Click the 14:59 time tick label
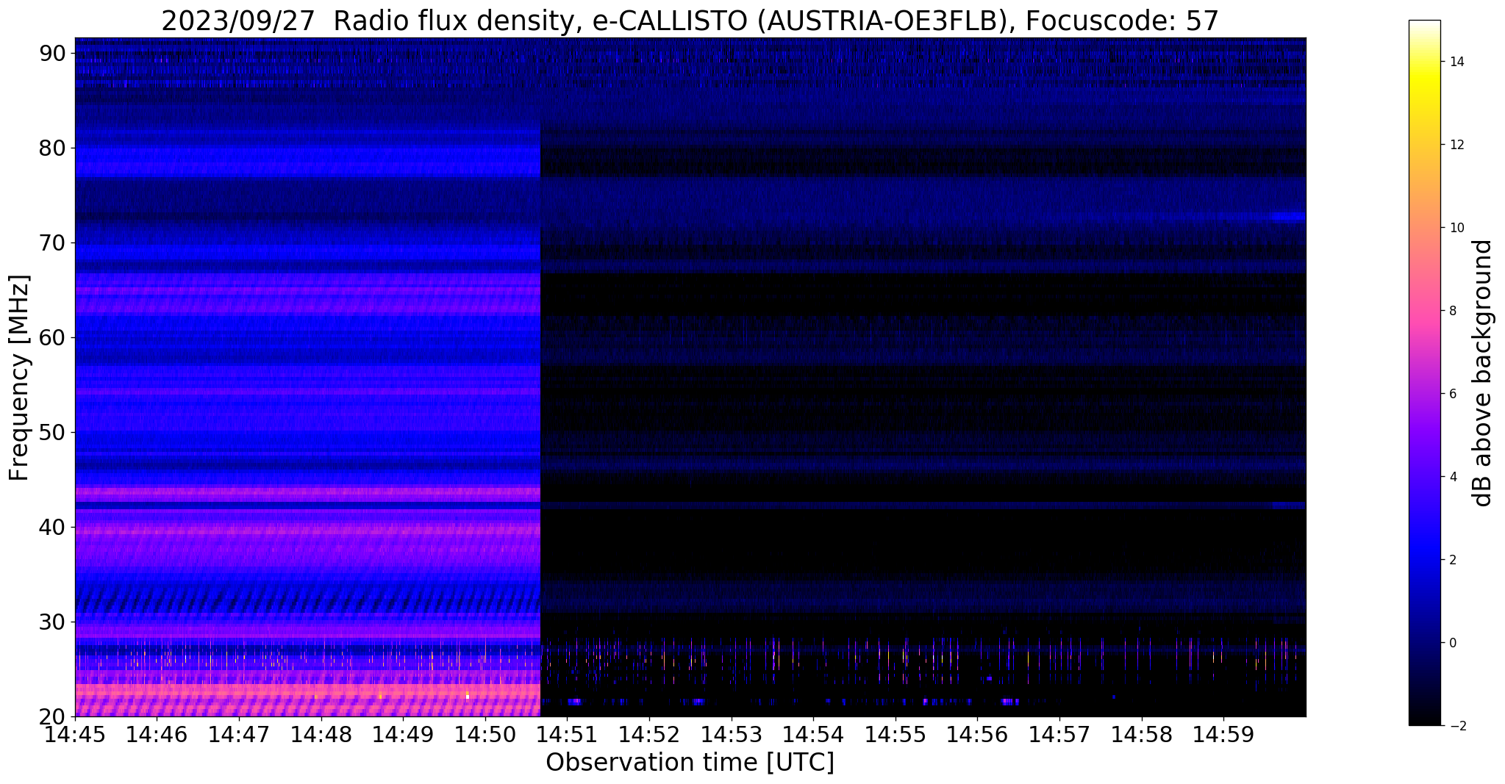Screen dimensions: 1505x784 (1223, 734)
